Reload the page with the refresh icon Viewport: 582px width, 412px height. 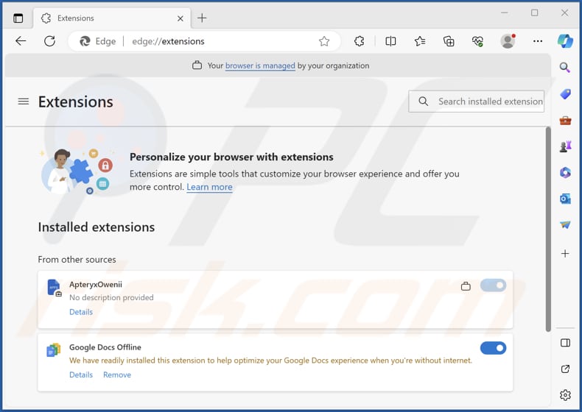(50, 41)
